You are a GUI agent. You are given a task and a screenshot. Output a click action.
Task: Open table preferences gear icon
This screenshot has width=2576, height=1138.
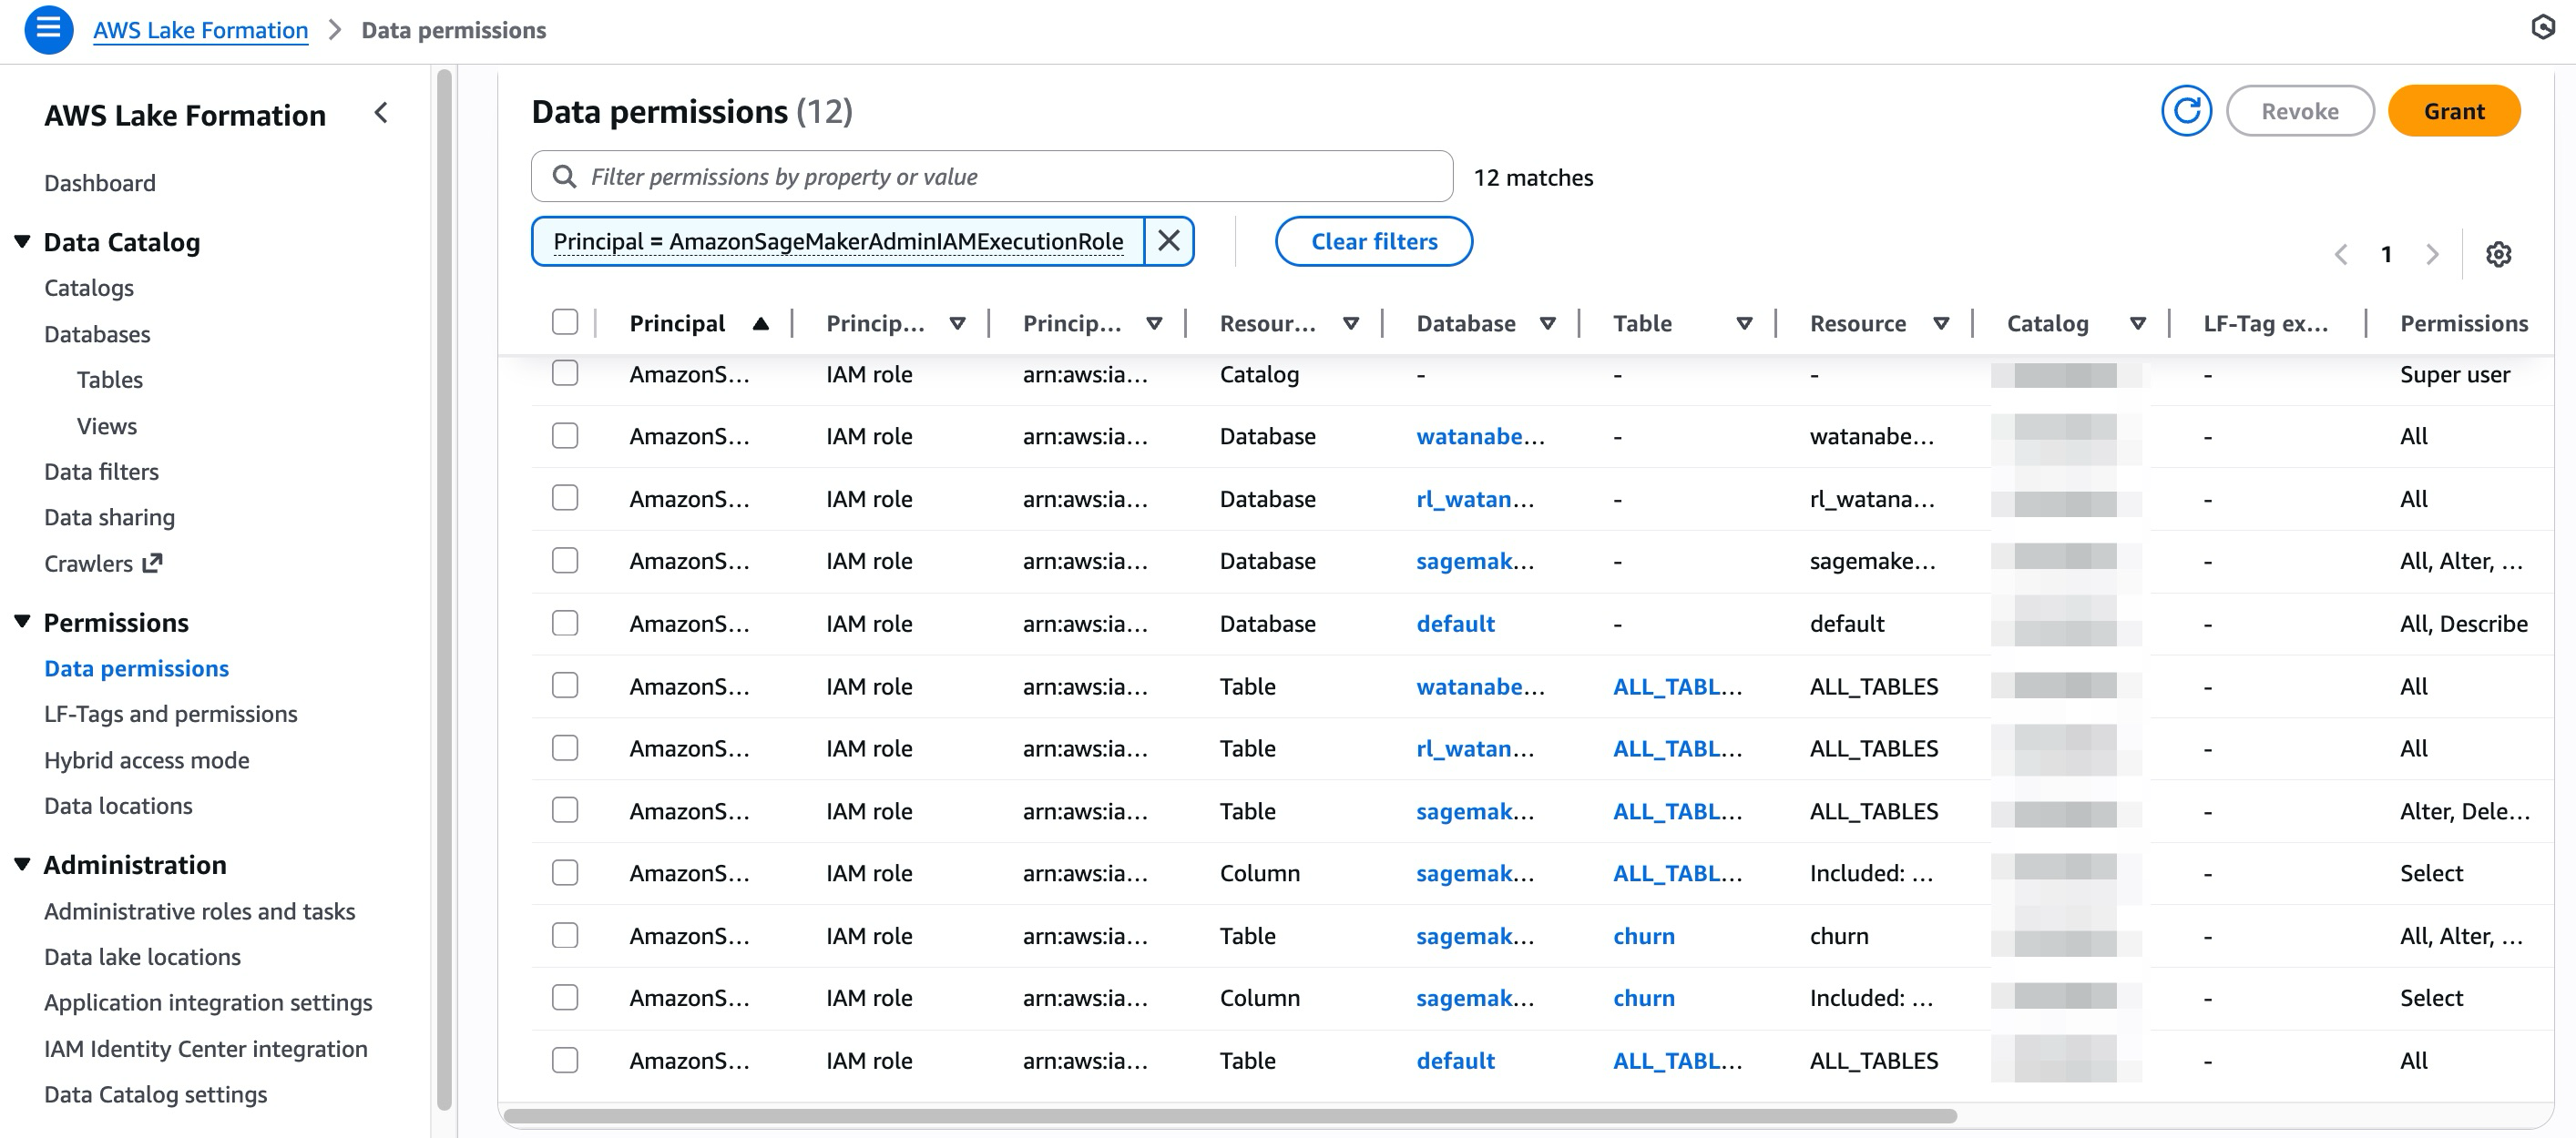pos(2497,254)
